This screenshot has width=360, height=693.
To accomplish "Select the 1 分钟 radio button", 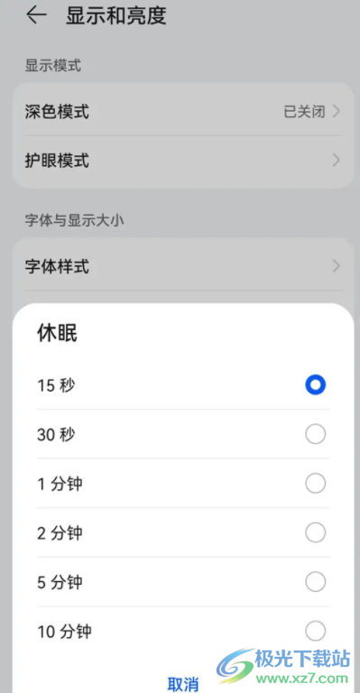I will click(x=316, y=484).
